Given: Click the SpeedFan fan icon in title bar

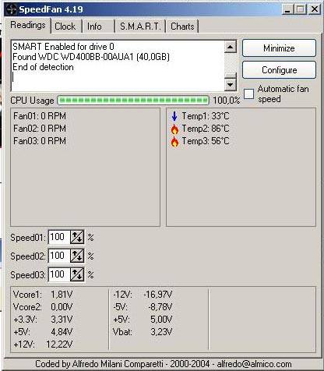Looking at the screenshot, I should click(x=11, y=9).
